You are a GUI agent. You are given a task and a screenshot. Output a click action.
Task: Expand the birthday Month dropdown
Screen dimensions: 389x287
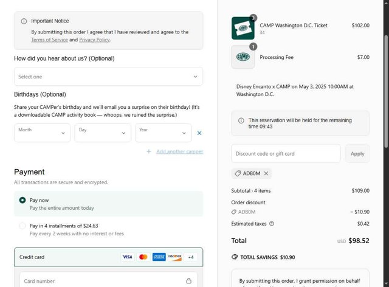(x=43, y=133)
